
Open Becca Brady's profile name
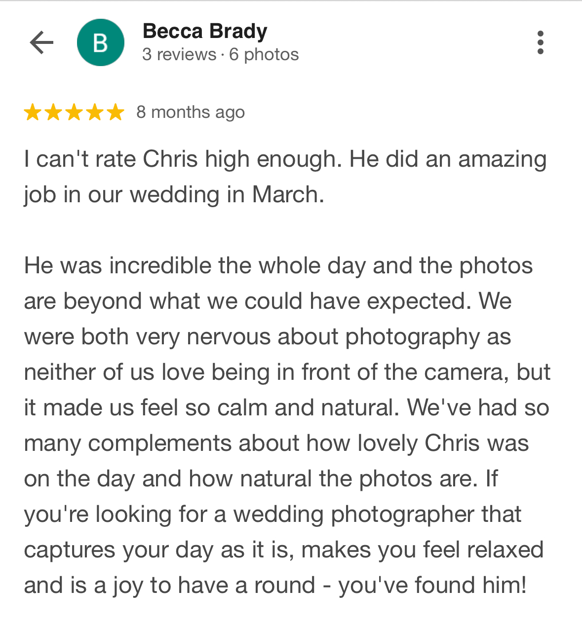point(205,32)
